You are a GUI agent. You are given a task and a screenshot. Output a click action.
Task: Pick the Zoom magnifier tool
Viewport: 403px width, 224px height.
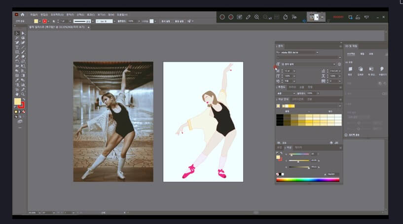(x=23, y=94)
